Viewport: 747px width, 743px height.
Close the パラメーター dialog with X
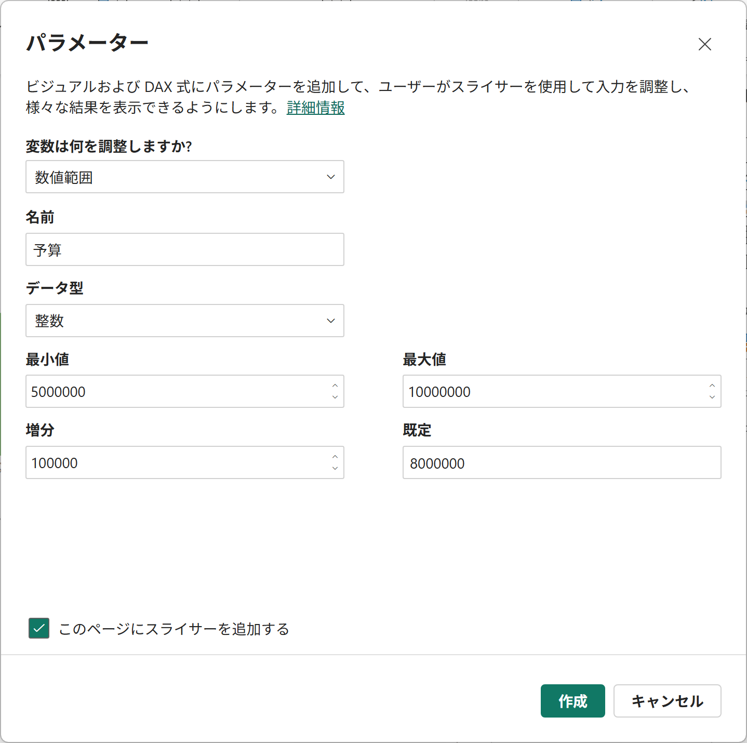point(704,44)
